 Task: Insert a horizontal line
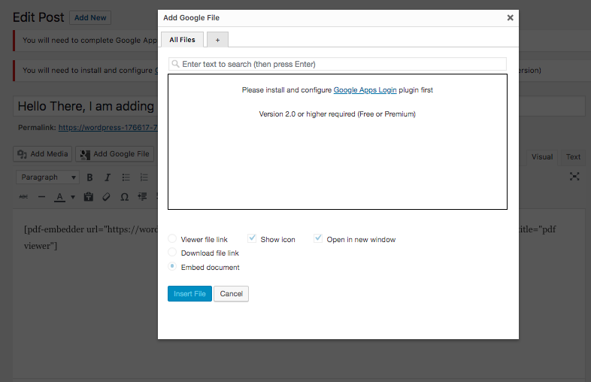pyautogui.click(x=42, y=196)
